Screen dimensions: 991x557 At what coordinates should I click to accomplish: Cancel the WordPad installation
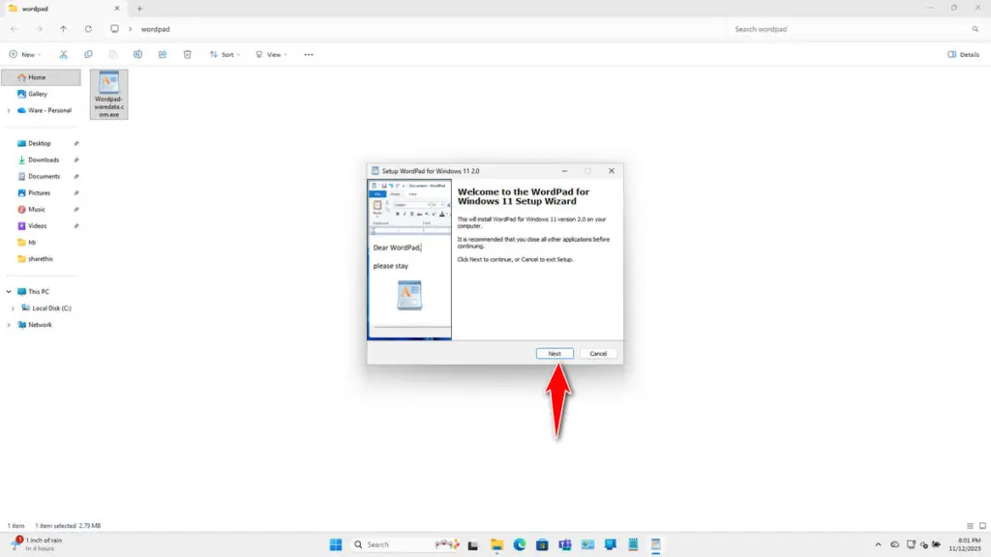coord(598,353)
